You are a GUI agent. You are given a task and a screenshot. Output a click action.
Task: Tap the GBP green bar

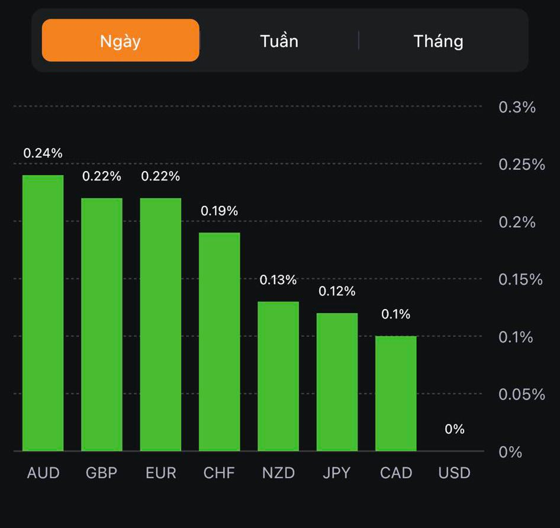pos(102,324)
